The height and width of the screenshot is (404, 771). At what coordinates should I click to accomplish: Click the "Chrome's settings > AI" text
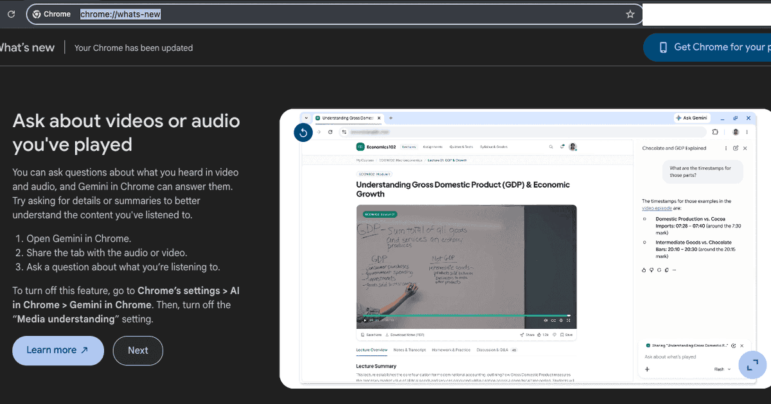click(189, 291)
